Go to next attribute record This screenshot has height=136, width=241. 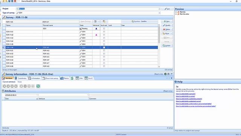click(12, 86)
